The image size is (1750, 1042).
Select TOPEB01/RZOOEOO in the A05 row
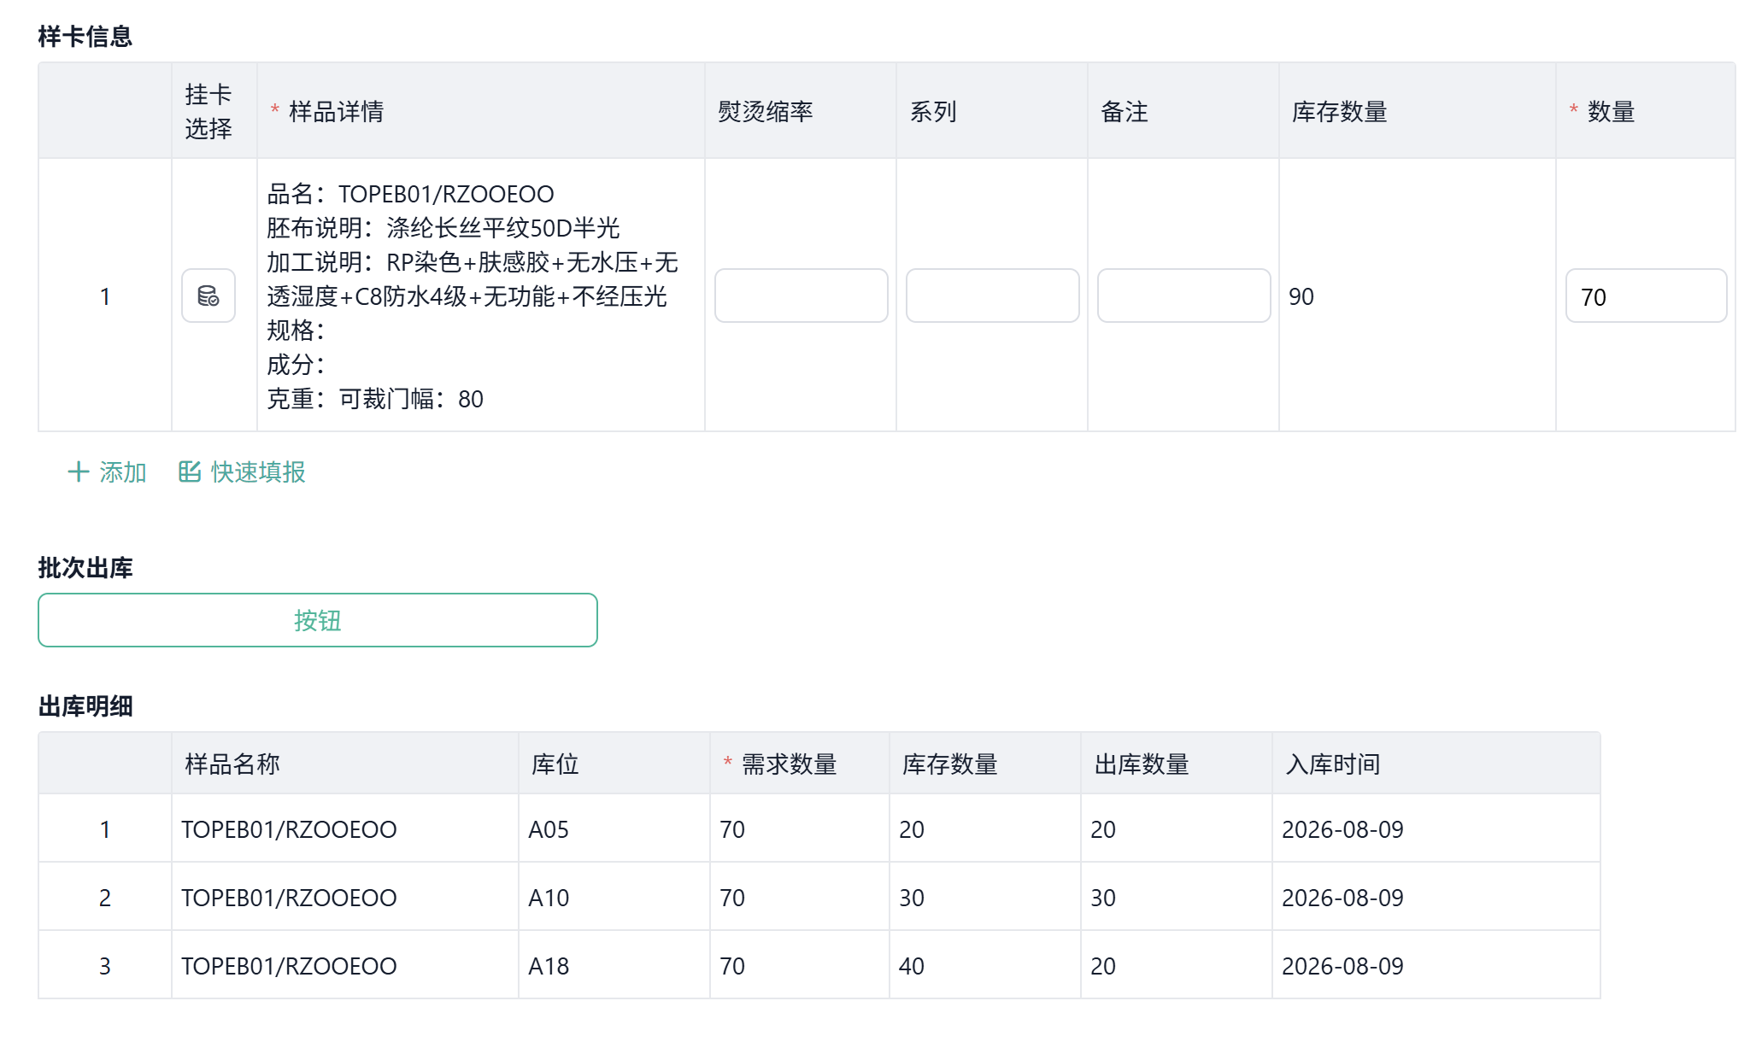tap(289, 829)
